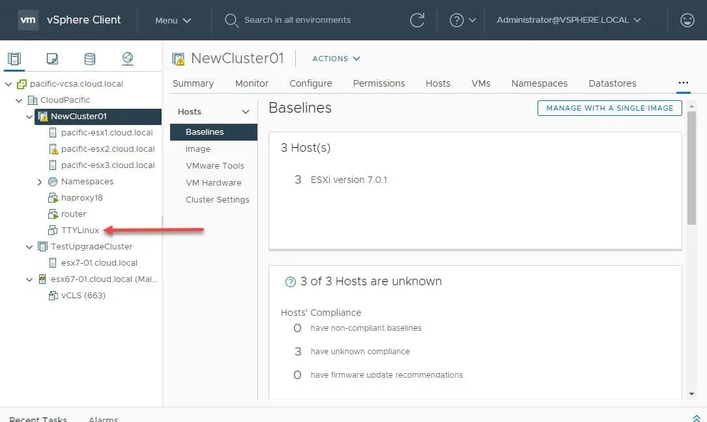
Task: Open the Storage inventory view icon
Action: click(90, 59)
